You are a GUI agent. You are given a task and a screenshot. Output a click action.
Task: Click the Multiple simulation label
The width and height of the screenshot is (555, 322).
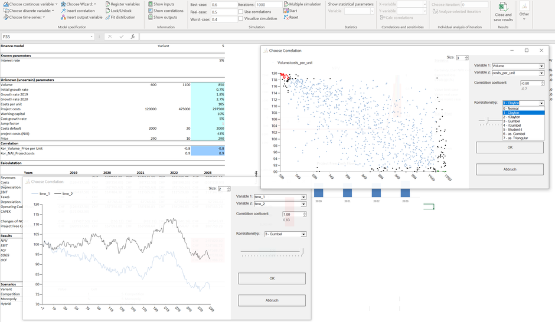[x=305, y=4]
